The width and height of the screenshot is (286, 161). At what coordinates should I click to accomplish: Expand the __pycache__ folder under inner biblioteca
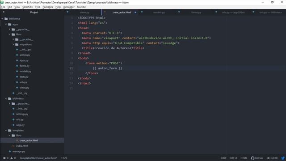(10, 103)
